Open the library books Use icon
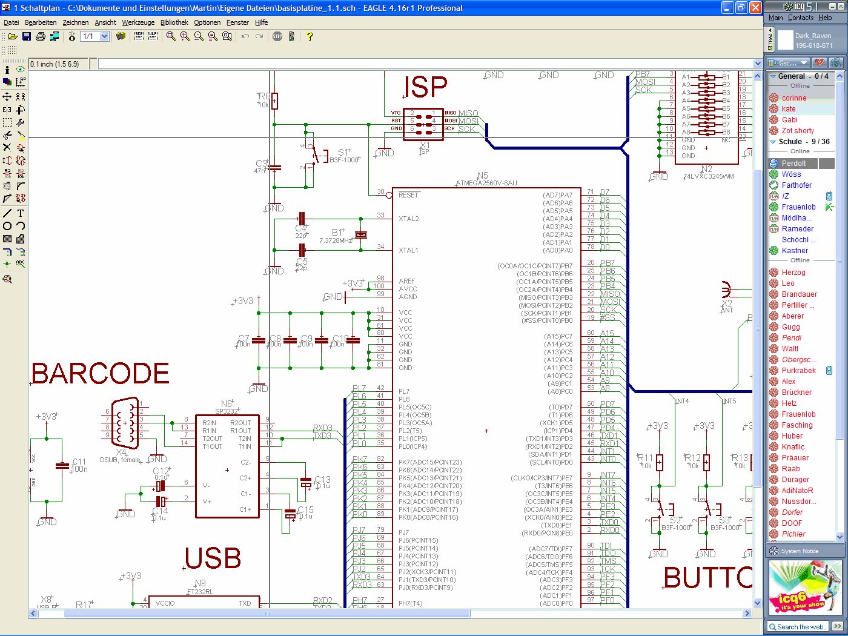 (x=121, y=36)
